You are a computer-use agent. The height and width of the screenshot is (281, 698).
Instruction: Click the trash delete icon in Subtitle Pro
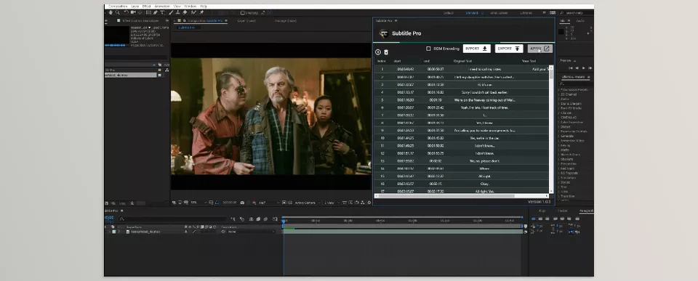pos(386,52)
